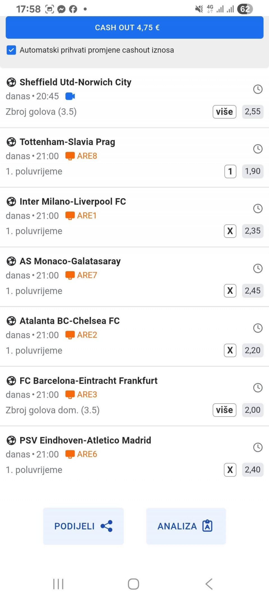Tap the clock icon for Sheffield Utd-Norwich City

(x=258, y=89)
